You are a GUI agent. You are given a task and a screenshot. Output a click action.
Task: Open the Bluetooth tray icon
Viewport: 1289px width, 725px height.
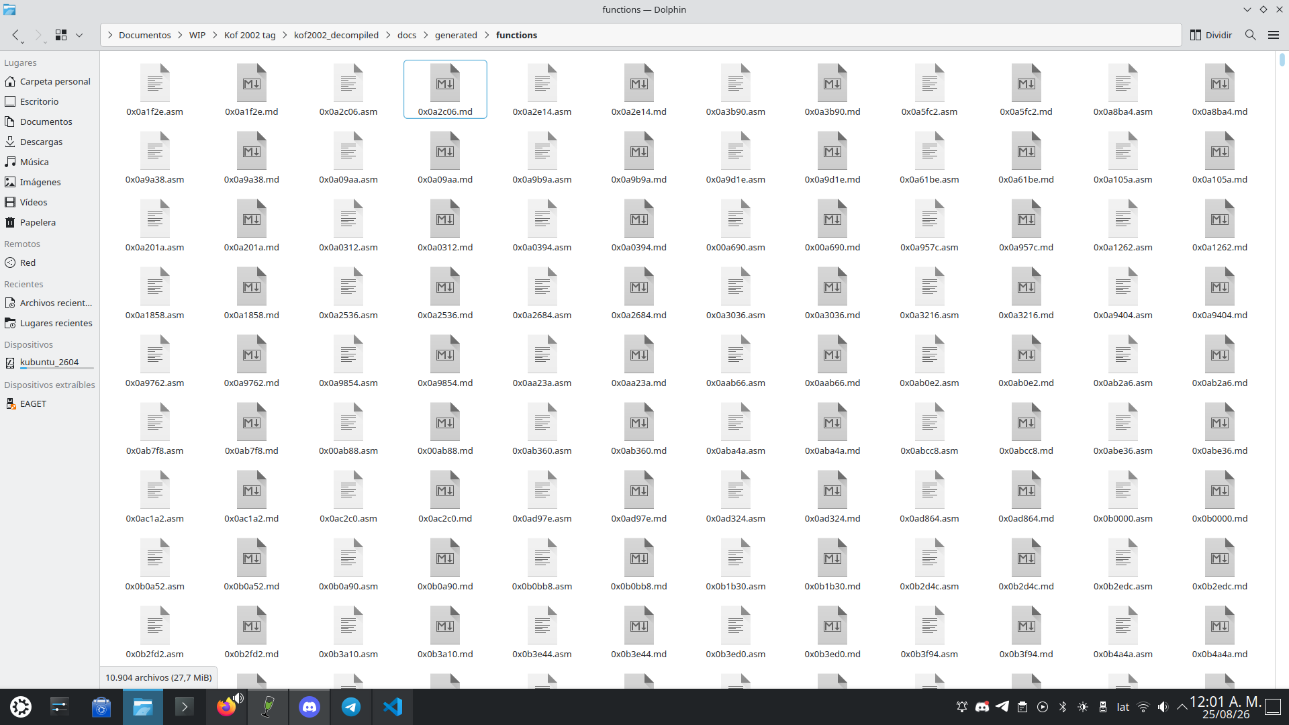pyautogui.click(x=1063, y=707)
